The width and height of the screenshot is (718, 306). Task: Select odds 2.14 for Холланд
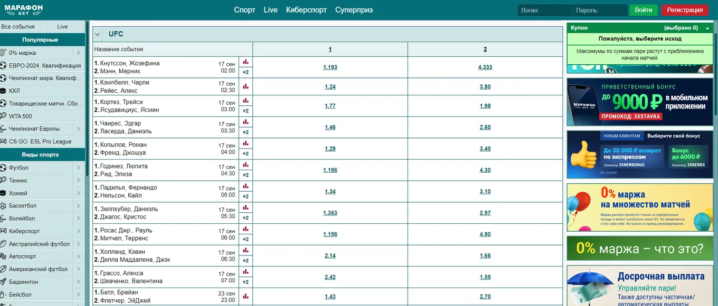pyautogui.click(x=330, y=256)
